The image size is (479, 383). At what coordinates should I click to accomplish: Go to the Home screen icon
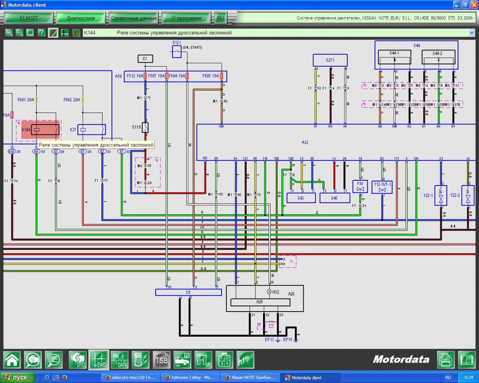click(x=12, y=360)
